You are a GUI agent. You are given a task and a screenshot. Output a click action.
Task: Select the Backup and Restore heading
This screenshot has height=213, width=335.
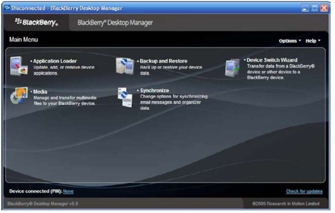[x=164, y=61]
